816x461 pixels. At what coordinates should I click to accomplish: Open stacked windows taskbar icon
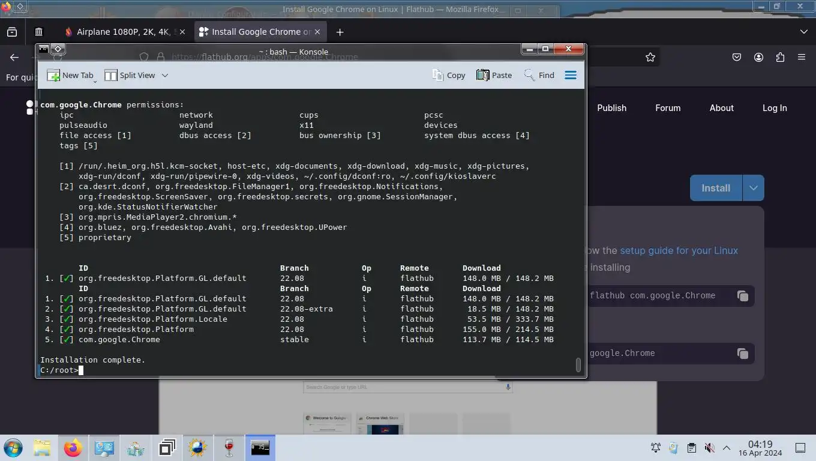tap(167, 448)
